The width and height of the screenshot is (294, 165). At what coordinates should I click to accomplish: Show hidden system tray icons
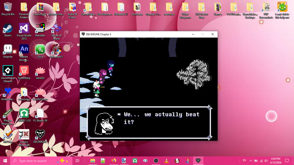click(251, 161)
